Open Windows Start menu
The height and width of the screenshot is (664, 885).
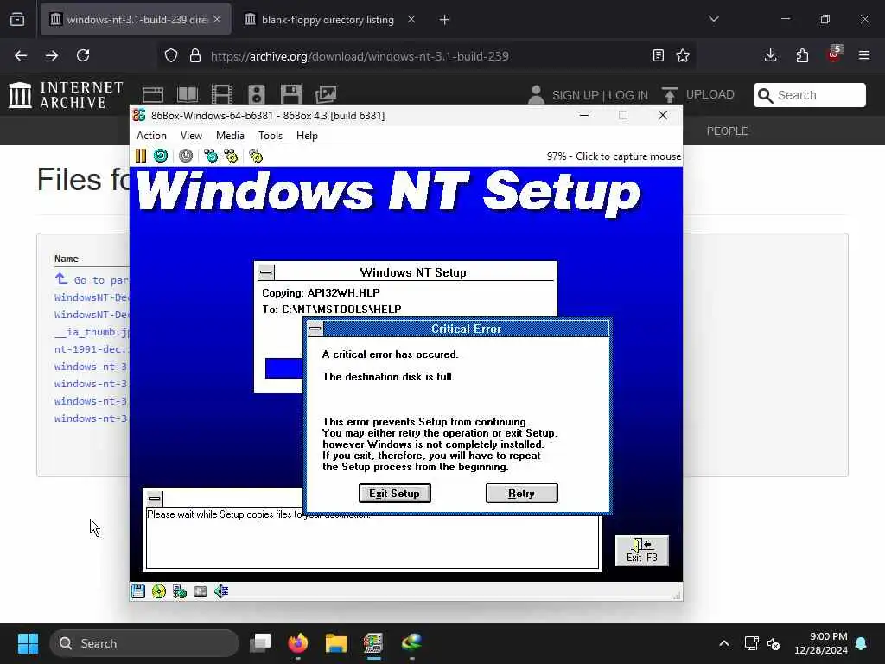click(28, 643)
